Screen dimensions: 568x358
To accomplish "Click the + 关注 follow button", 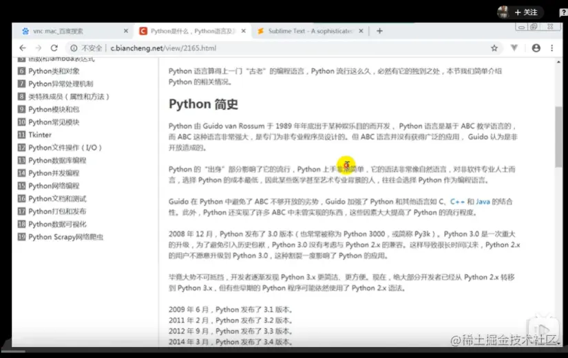I will click(525, 12).
